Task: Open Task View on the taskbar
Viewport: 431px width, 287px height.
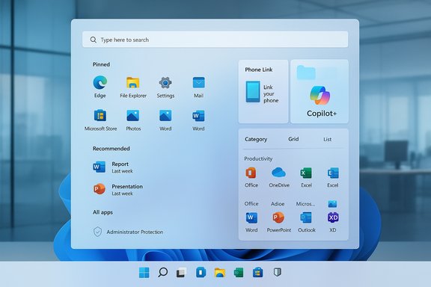Action: (181, 273)
